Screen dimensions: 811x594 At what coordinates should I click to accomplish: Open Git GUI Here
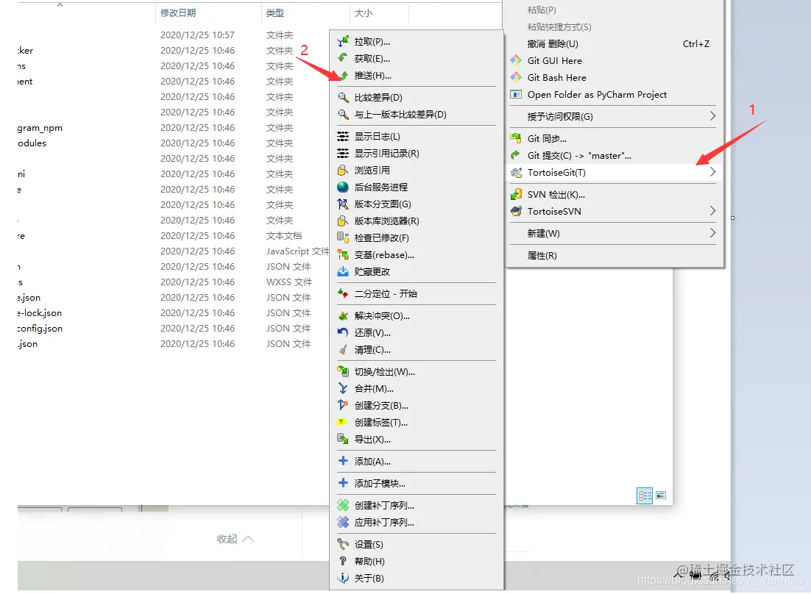click(553, 60)
